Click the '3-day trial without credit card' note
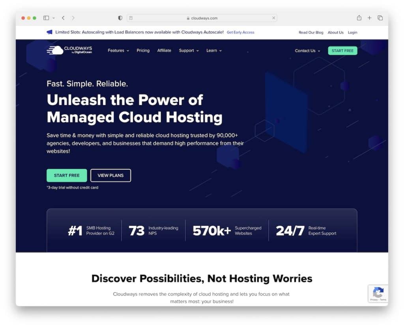 tap(73, 188)
